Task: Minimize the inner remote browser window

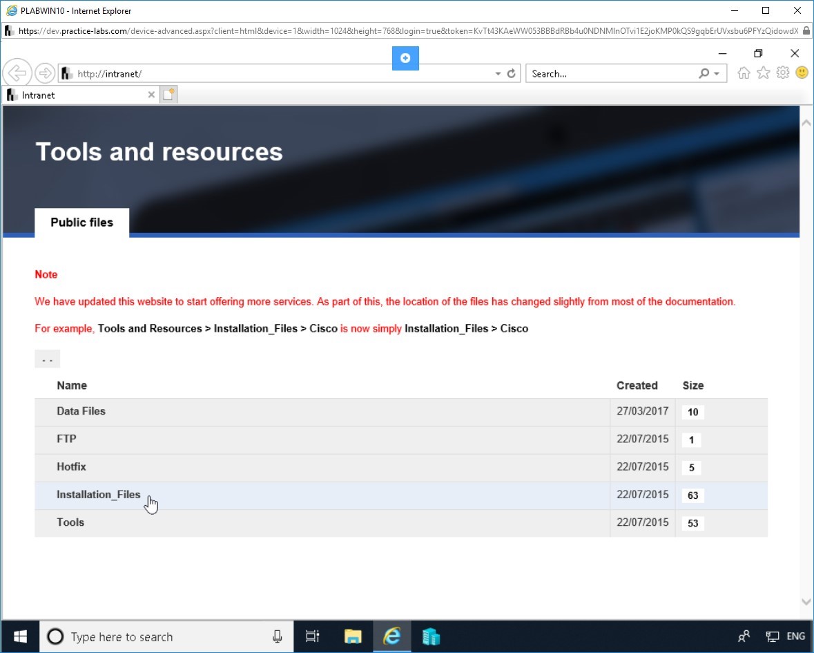Action: point(722,53)
